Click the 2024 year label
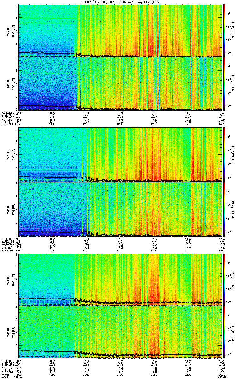237x379 pixels. pyautogui.click(x=5, y=377)
